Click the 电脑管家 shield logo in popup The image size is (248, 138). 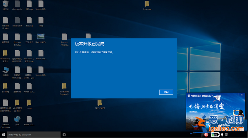(189, 96)
